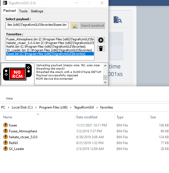The height and width of the screenshot is (173, 169).
Task: Add a favorite with the plus icon
Action: coord(101,40)
